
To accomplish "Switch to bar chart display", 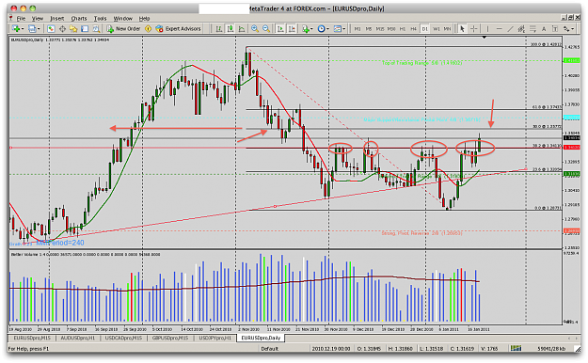I will click(219, 29).
